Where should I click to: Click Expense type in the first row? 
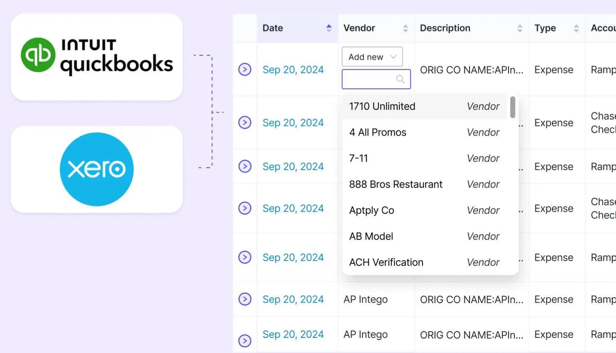(553, 70)
